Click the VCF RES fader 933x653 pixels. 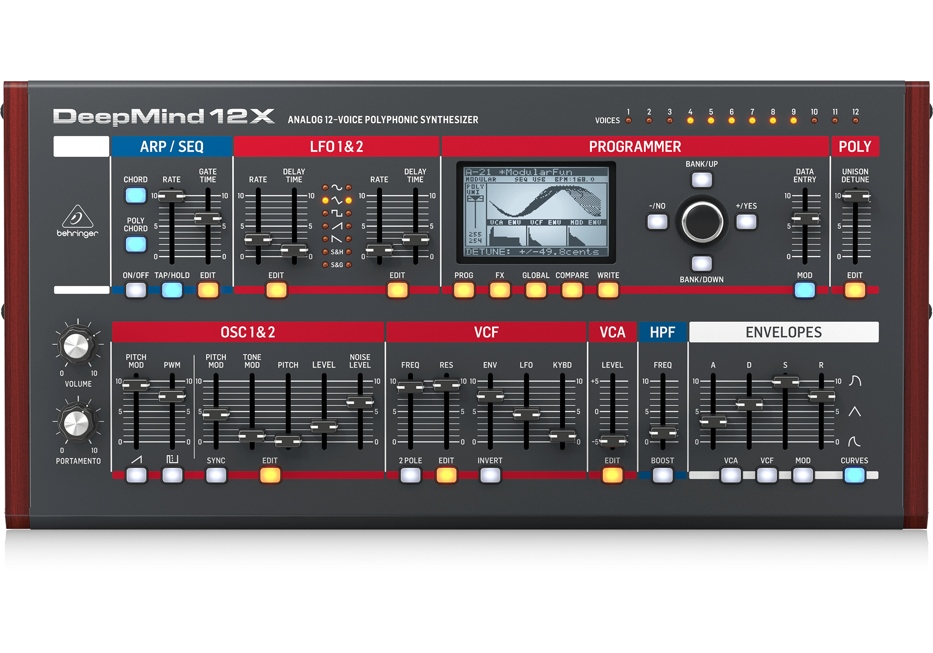coord(446,385)
